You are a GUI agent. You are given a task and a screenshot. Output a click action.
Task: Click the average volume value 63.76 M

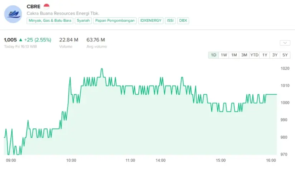96,40
